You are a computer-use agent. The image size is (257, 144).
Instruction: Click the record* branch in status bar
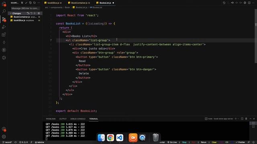pos(7,142)
